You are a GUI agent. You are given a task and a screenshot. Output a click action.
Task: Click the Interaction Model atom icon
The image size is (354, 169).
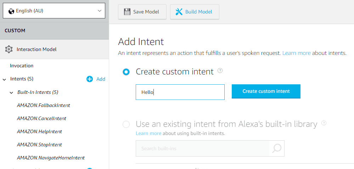click(x=9, y=49)
